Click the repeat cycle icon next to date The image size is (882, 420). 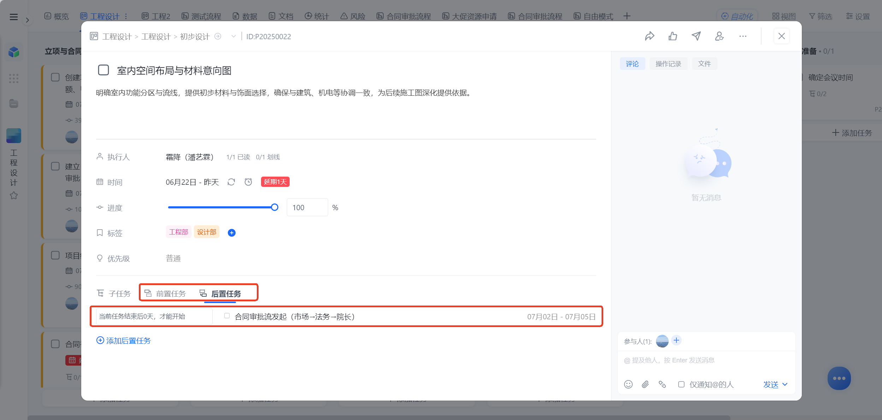[231, 182]
